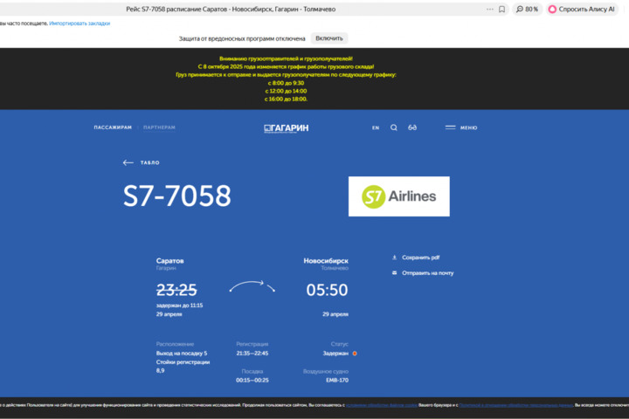
Task: Click the orange delayed status indicator
Action: click(355, 354)
